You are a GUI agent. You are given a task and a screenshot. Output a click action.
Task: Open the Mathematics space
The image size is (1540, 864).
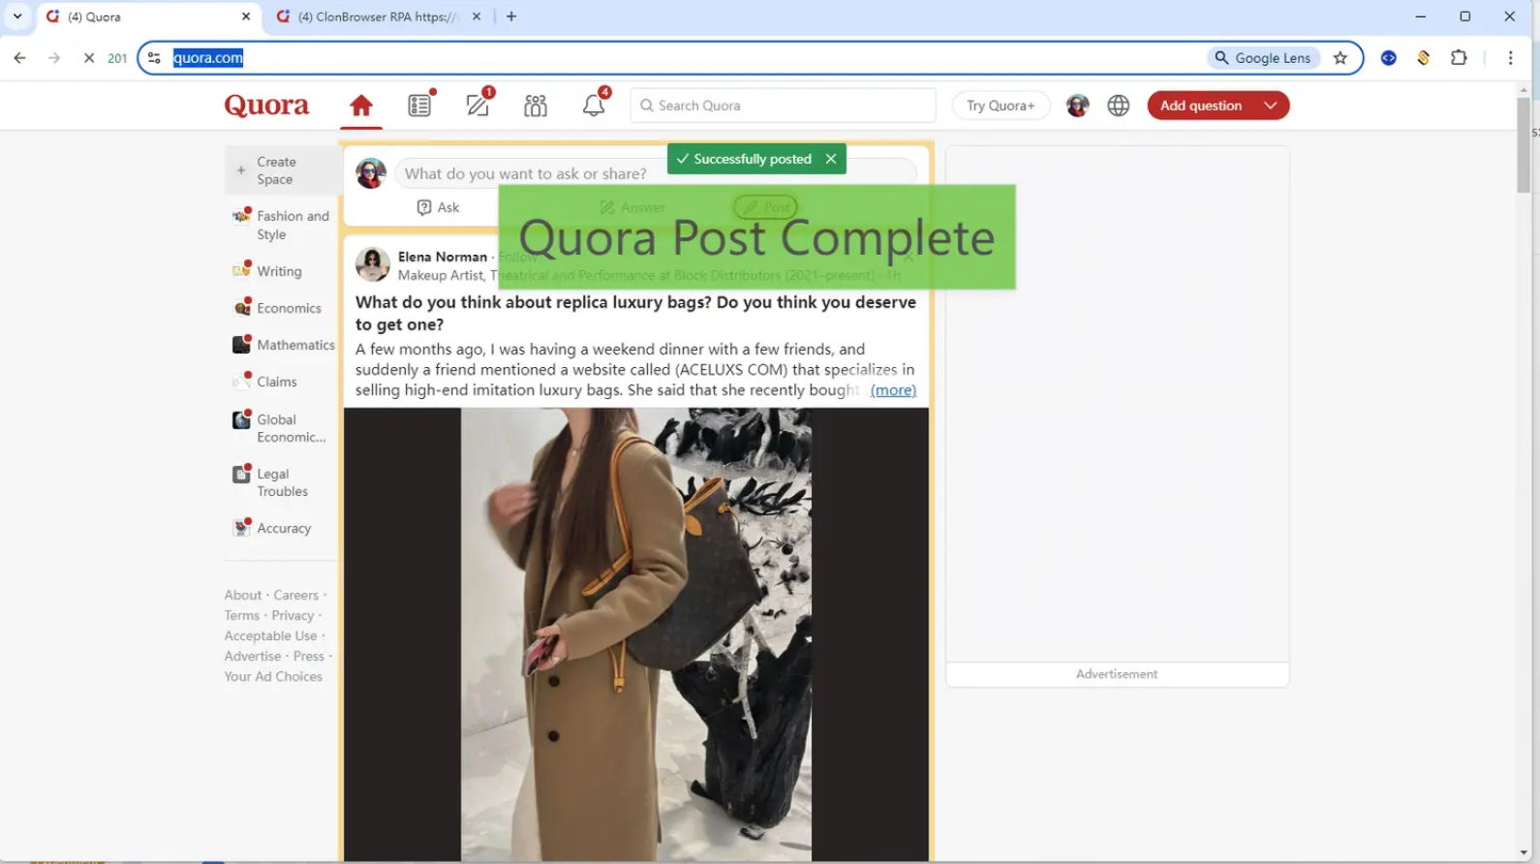coord(284,345)
